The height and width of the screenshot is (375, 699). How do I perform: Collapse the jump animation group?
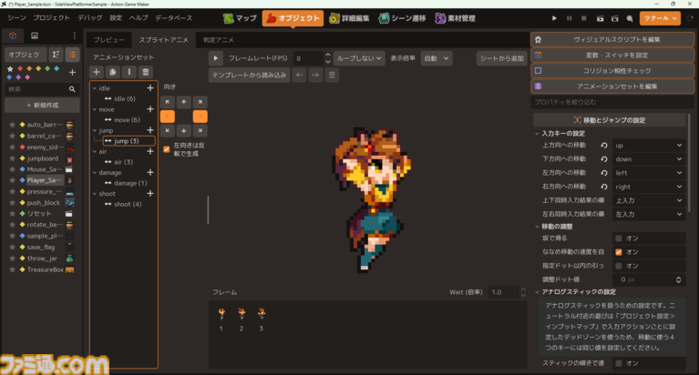[x=95, y=130]
